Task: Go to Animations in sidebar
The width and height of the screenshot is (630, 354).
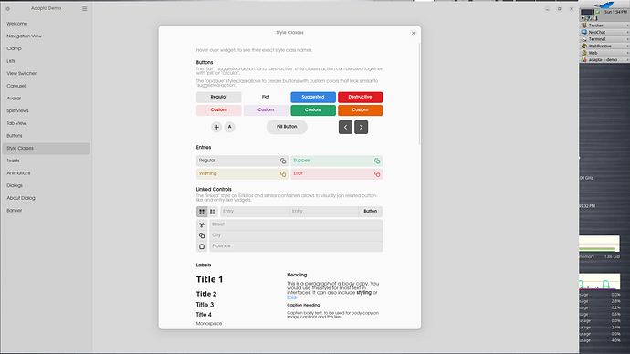Action: [47, 173]
